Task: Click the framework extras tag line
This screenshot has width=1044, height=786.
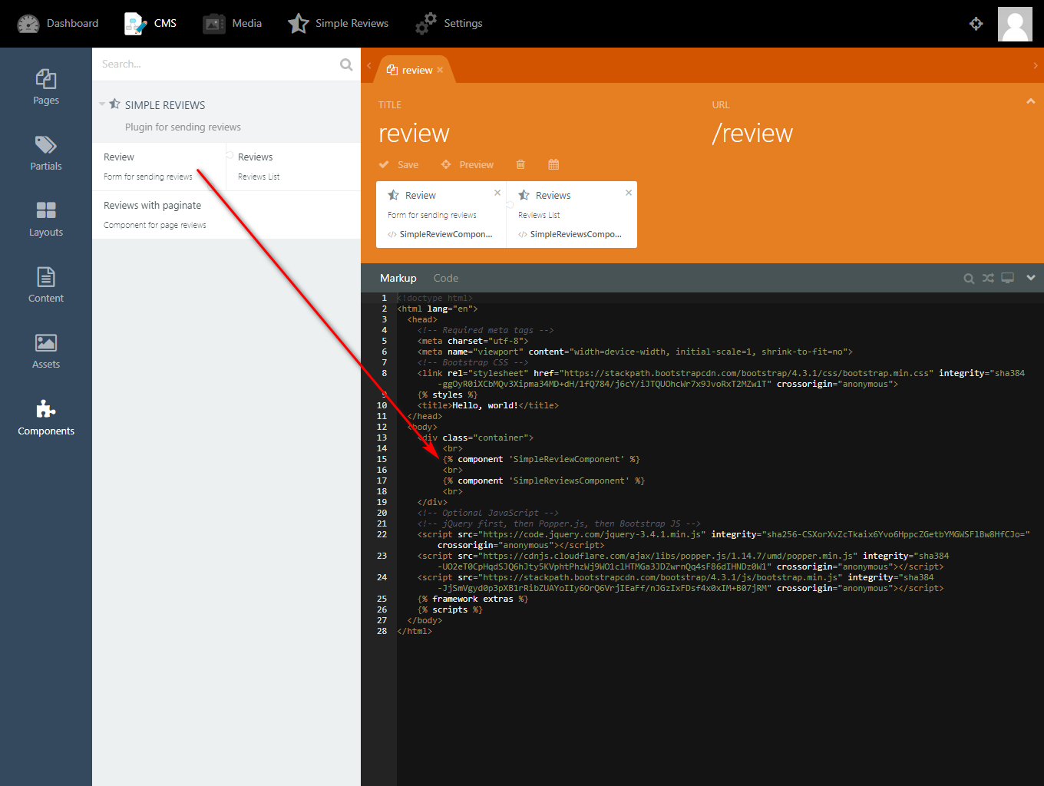Action: (x=473, y=599)
